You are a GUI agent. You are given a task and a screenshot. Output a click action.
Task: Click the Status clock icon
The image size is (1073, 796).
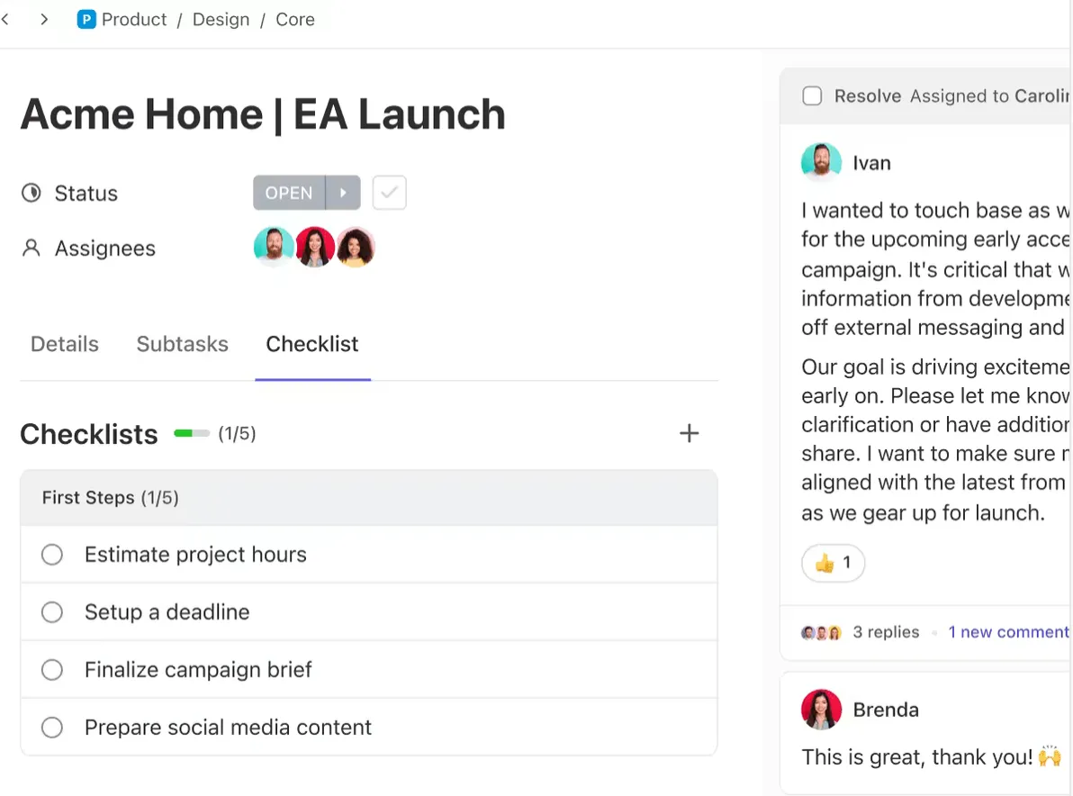[31, 193]
